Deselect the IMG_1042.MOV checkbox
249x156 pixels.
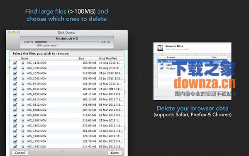click(x=15, y=79)
